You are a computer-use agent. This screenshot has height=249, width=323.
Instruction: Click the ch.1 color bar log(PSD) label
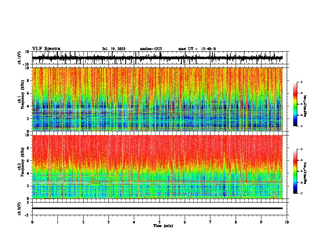[305, 106]
